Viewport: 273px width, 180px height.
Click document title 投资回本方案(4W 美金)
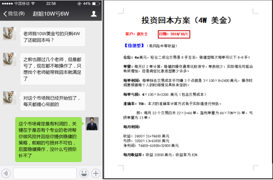click(187, 20)
